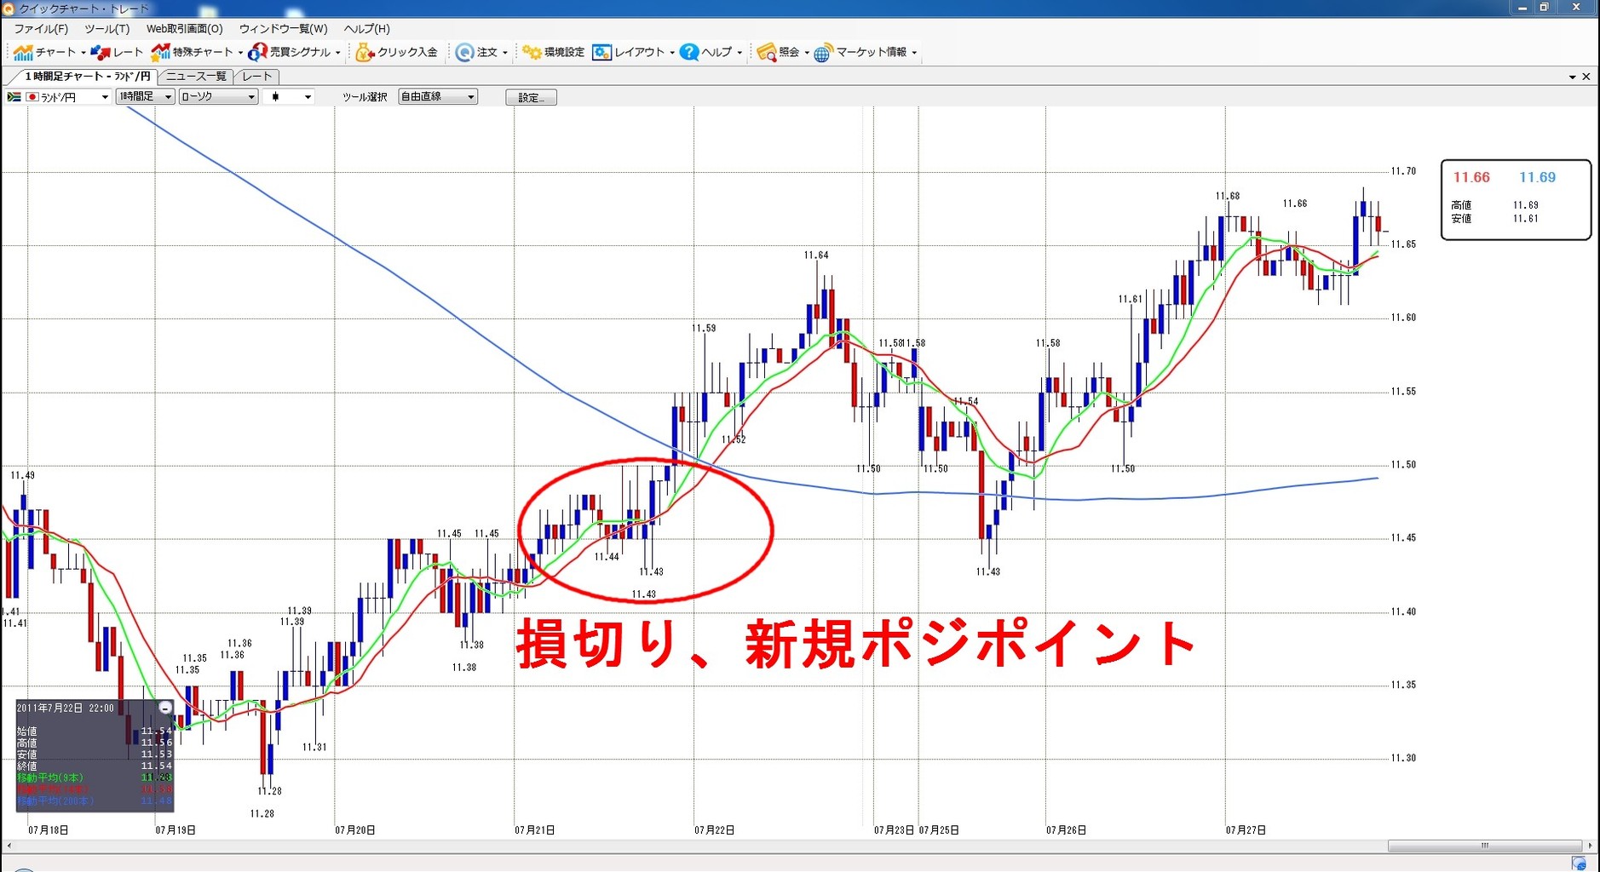Click the 07月27日 date label on the axis
Screen dimensions: 1600x872
[1246, 829]
